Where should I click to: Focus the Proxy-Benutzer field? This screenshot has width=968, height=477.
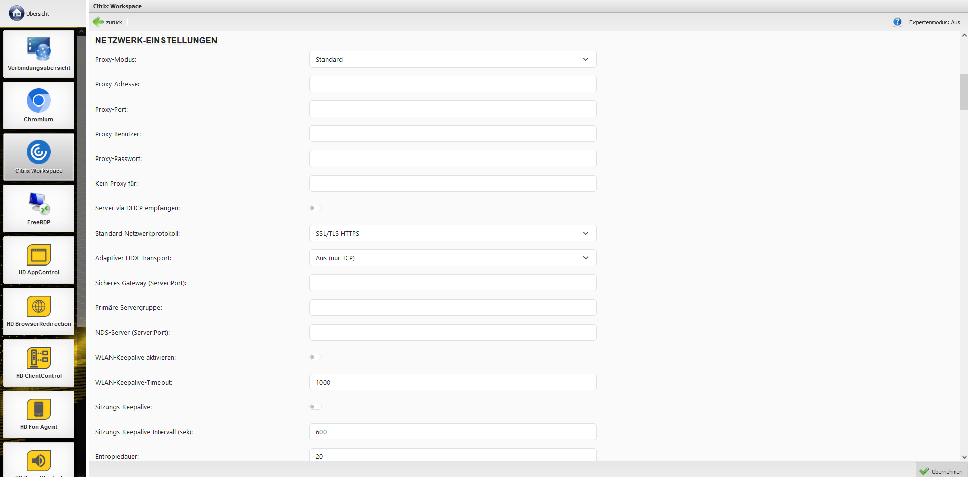[x=453, y=134]
